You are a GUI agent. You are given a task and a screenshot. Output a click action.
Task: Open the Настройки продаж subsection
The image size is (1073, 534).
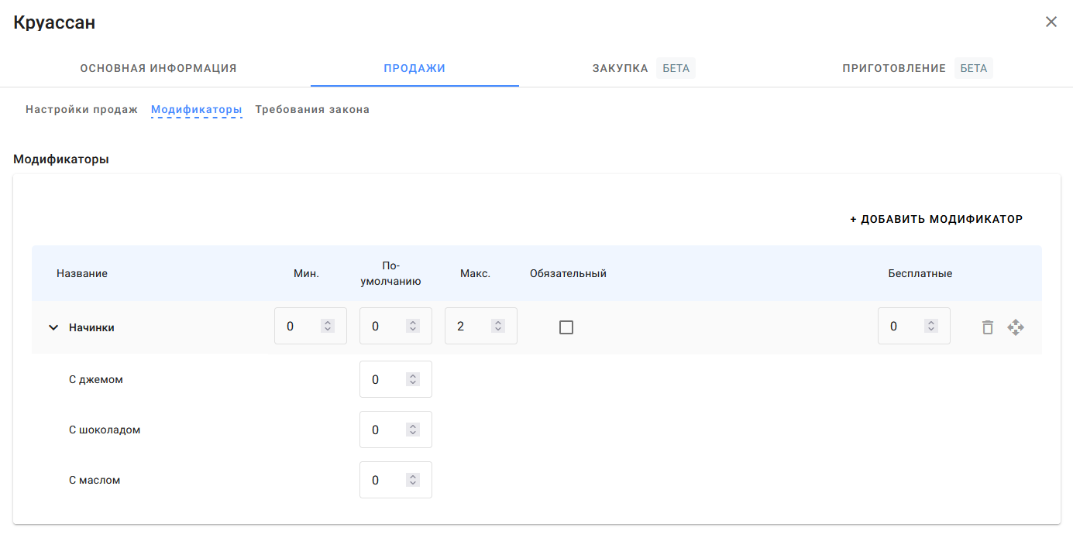coord(81,109)
